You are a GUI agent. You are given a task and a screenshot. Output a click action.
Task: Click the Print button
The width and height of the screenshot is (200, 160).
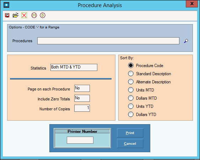pyautogui.click(x=130, y=133)
